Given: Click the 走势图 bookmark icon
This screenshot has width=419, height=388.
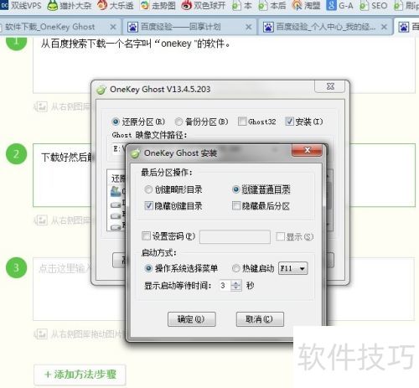Looking at the screenshot, I should 144,5.
